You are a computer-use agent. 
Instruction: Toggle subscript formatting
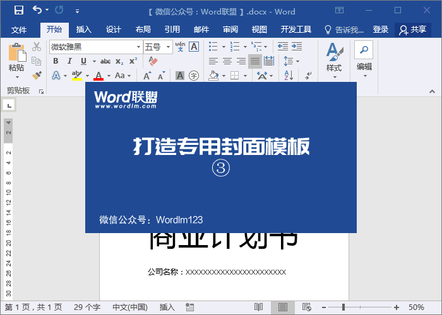click(x=119, y=61)
